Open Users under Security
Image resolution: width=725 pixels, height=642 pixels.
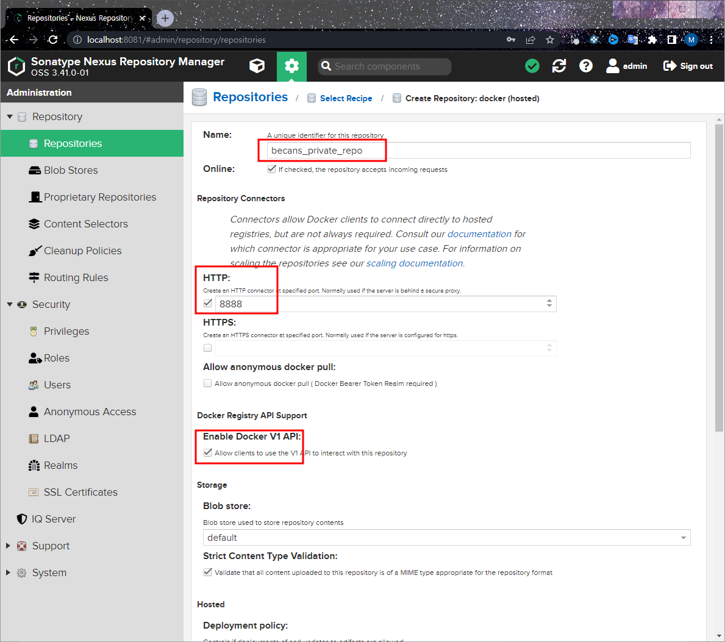[x=92, y=385]
